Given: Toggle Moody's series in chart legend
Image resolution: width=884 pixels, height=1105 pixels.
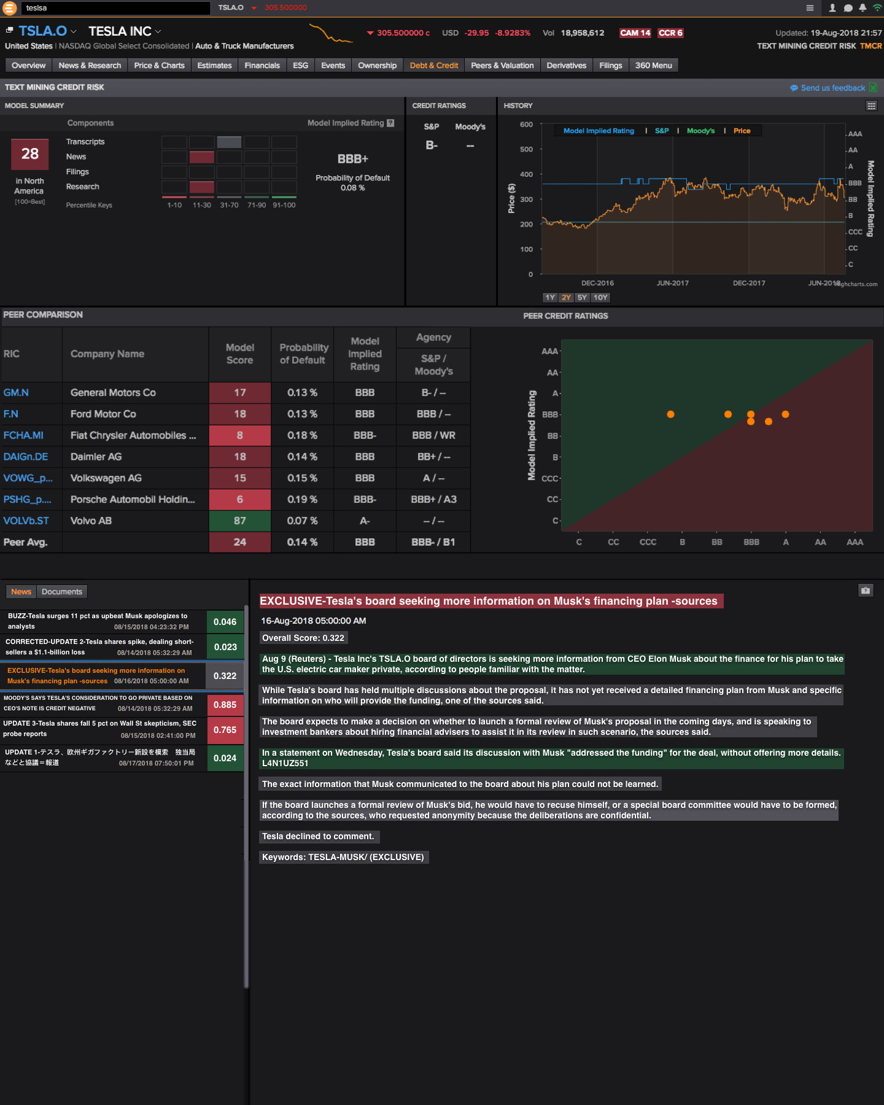Looking at the screenshot, I should (x=700, y=131).
